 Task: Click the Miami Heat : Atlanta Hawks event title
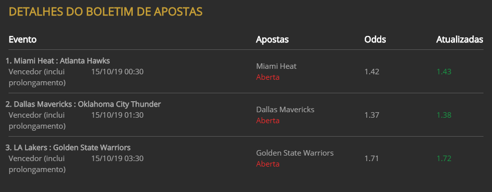point(58,60)
